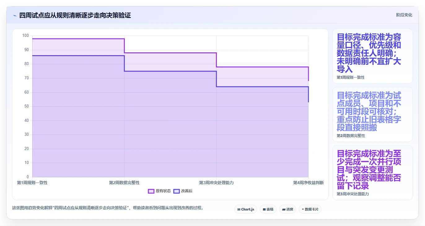Image resolution: width=425 pixels, height=226 pixels.
Task: Toggle the 改善后 legend entry
Action: coord(183,191)
